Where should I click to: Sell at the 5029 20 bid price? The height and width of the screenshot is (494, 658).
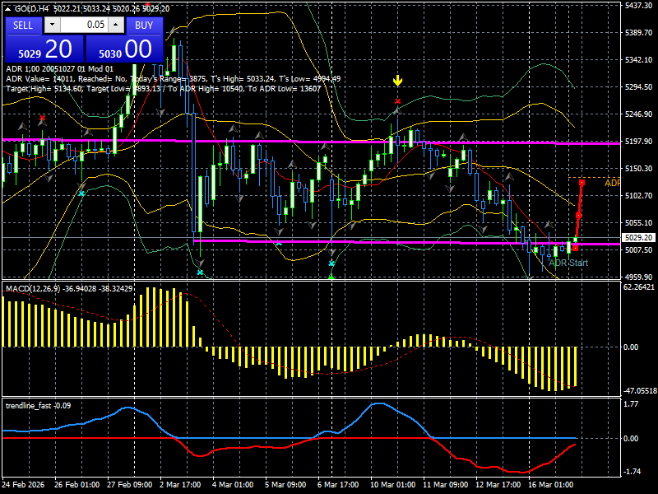pyautogui.click(x=44, y=49)
